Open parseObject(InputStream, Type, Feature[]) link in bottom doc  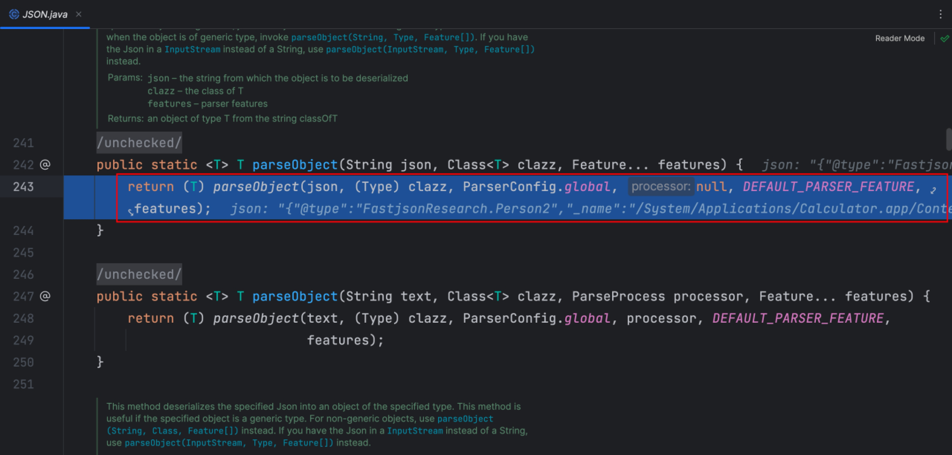click(229, 443)
